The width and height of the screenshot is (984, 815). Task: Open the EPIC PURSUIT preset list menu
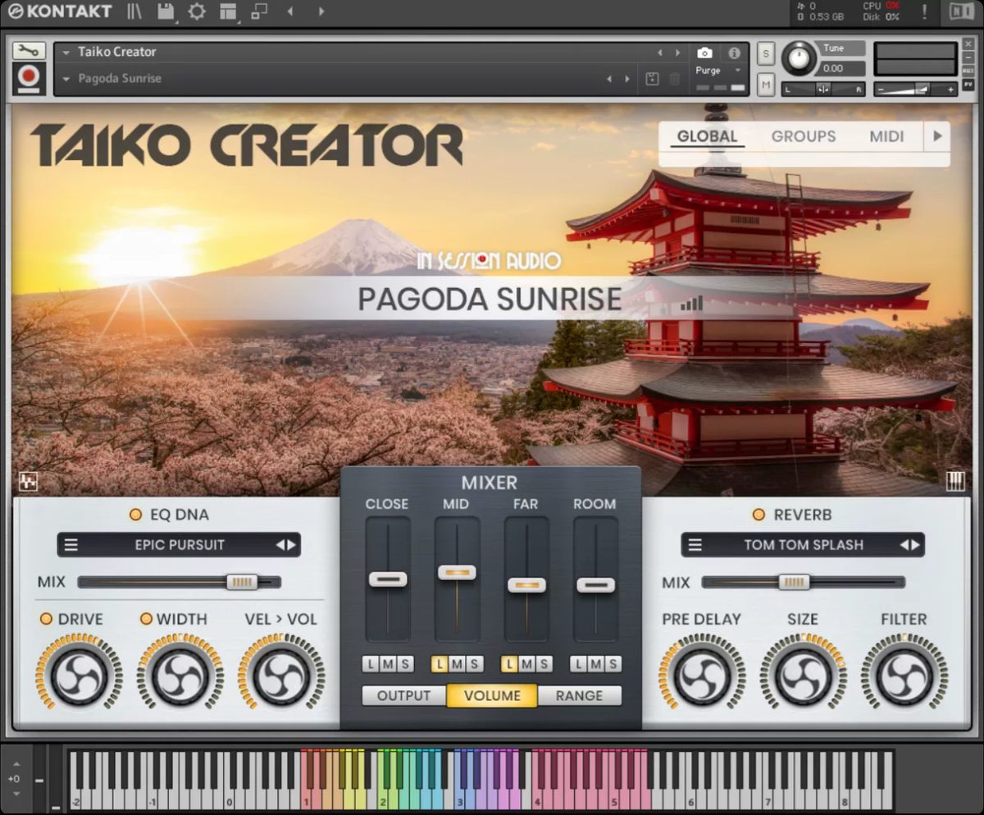pos(71,545)
